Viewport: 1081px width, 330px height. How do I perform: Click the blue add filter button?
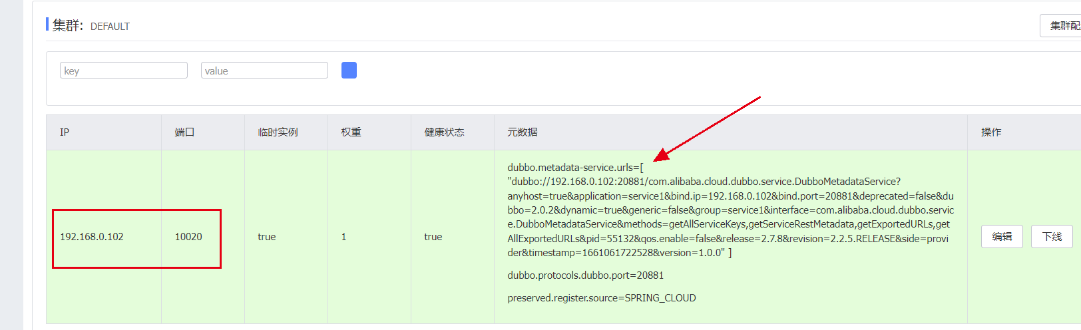click(349, 71)
